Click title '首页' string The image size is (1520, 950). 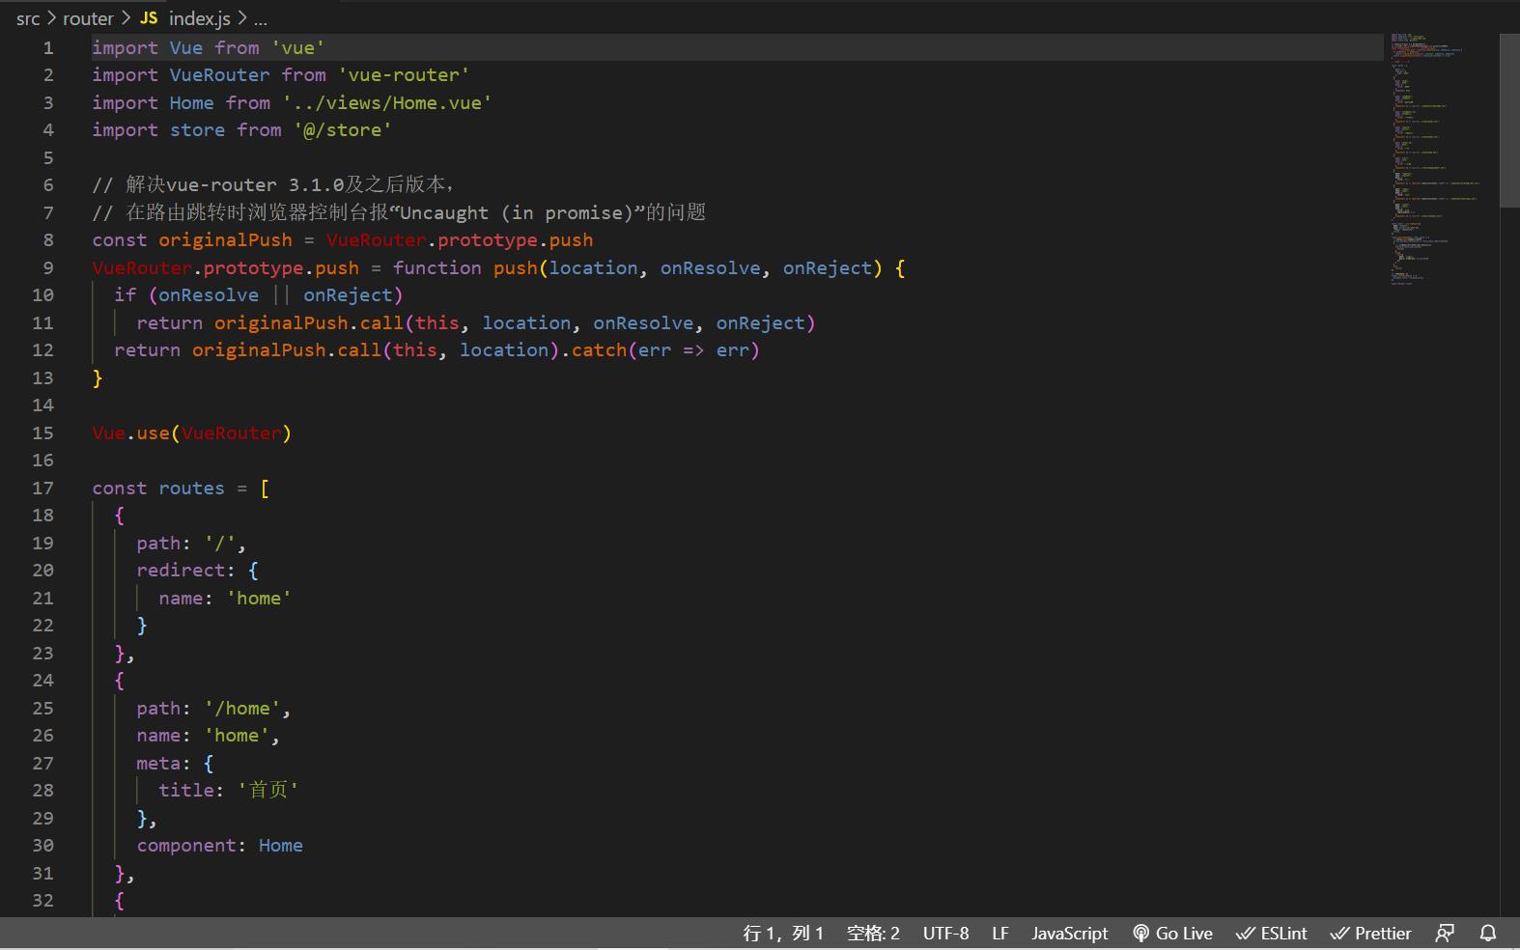pos(268,790)
